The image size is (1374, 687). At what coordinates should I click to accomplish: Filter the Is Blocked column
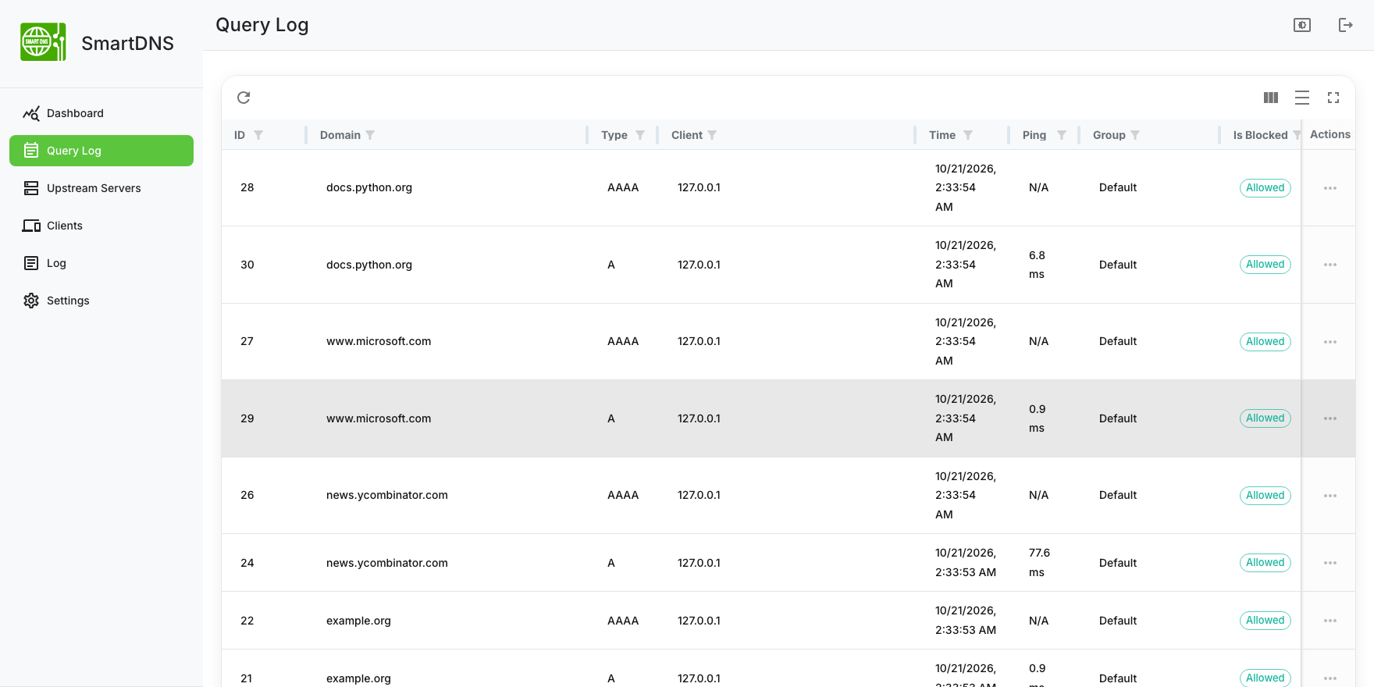(x=1297, y=135)
